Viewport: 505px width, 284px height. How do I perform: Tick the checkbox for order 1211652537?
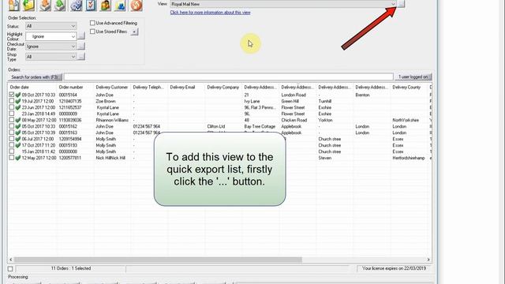12,107
